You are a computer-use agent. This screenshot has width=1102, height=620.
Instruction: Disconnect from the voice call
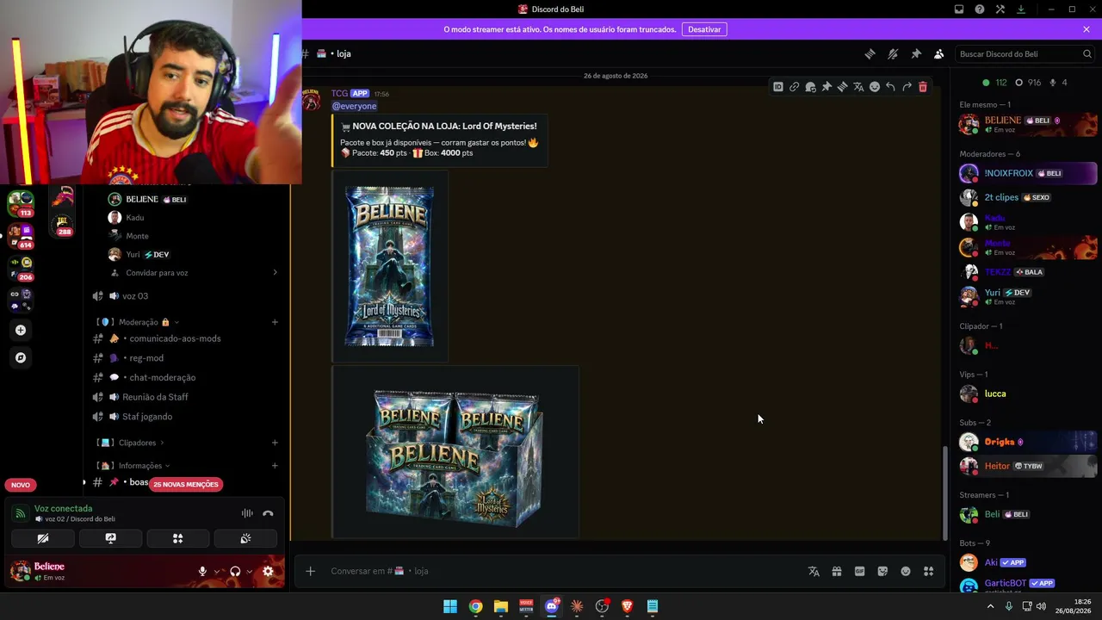pos(268,513)
